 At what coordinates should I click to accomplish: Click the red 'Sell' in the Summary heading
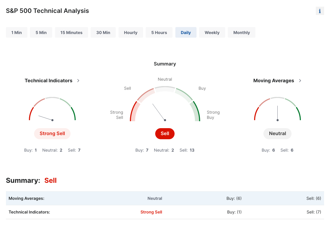[50, 180]
